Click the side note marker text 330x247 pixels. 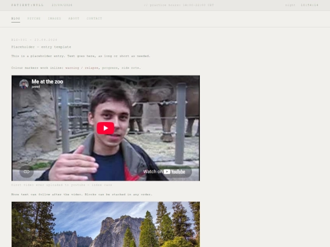pyautogui.click(x=130, y=68)
